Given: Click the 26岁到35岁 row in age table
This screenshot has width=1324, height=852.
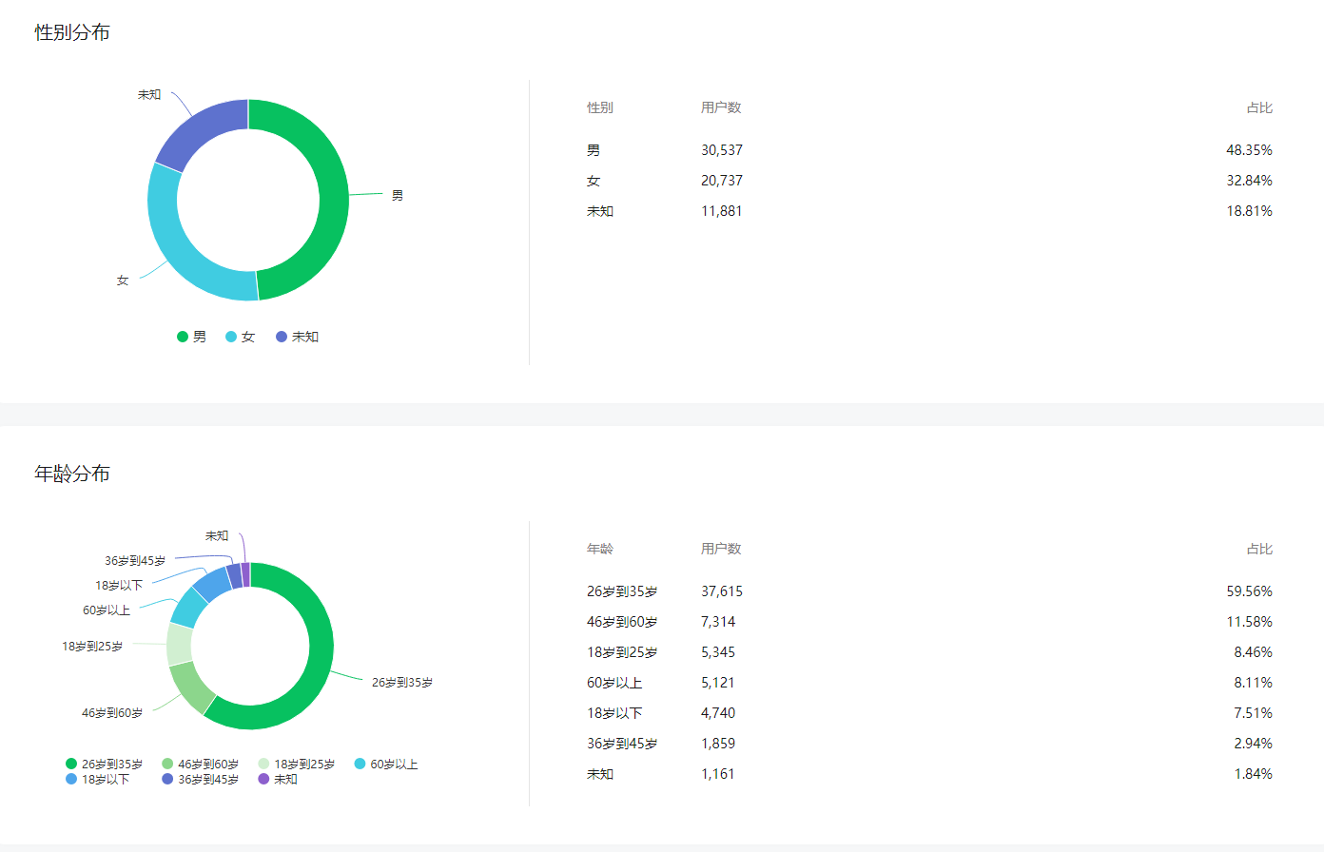Looking at the screenshot, I should [929, 591].
